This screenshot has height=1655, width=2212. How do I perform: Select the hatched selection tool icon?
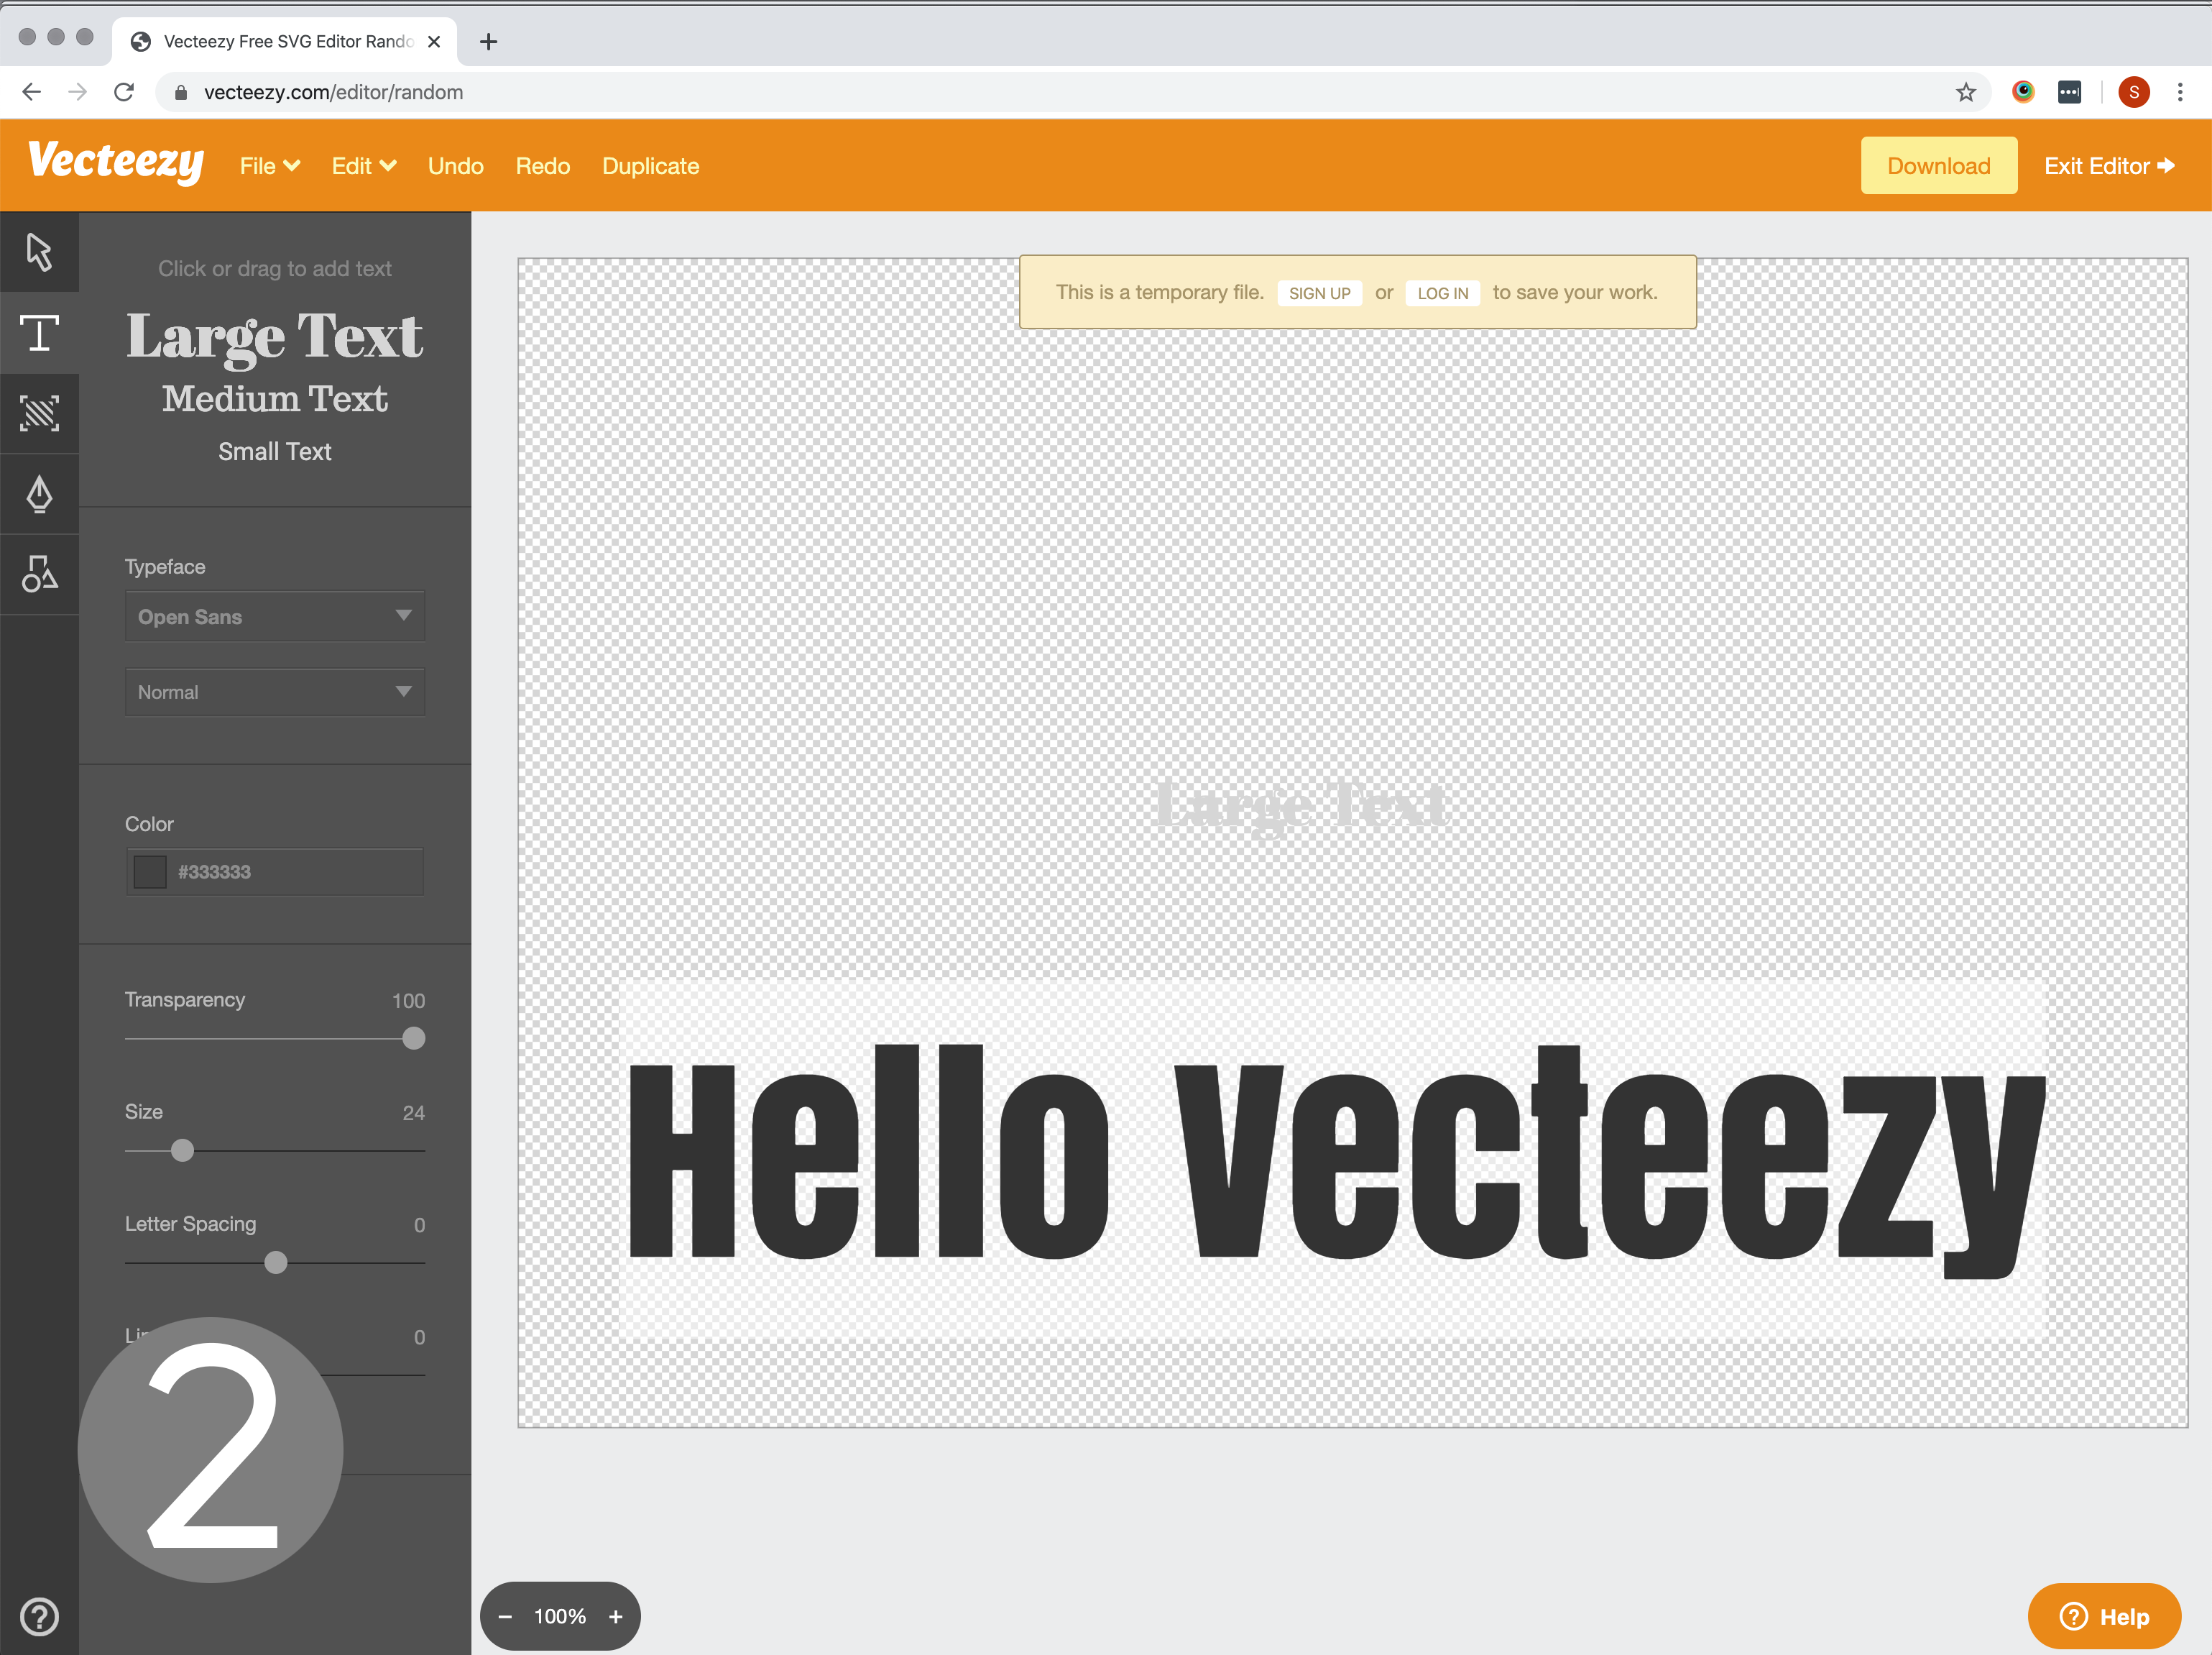(x=39, y=413)
